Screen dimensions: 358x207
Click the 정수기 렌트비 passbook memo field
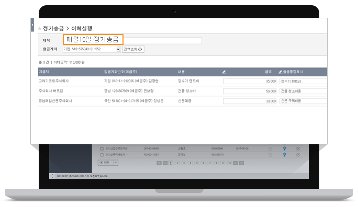pyautogui.click(x=303, y=81)
